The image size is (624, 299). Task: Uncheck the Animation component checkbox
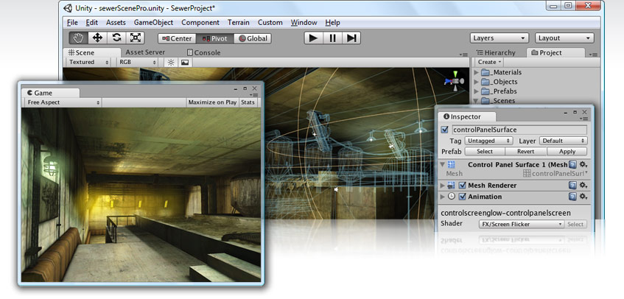coord(462,197)
